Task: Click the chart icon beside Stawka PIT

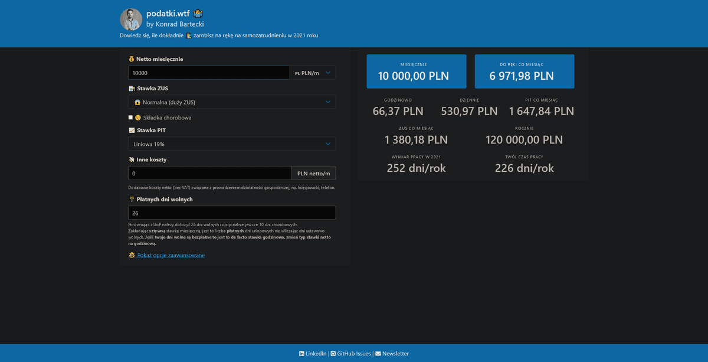Action: (132, 130)
